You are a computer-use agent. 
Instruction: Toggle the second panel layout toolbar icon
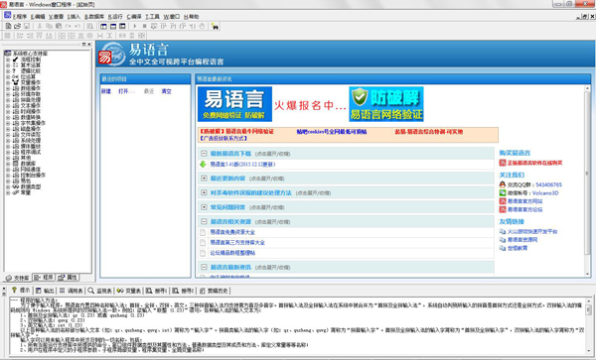pos(113,26)
